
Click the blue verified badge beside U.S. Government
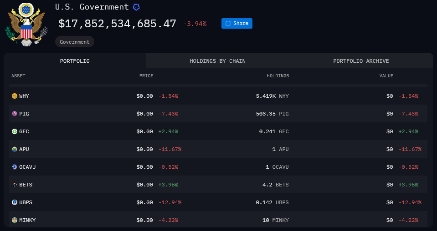coord(136,7)
